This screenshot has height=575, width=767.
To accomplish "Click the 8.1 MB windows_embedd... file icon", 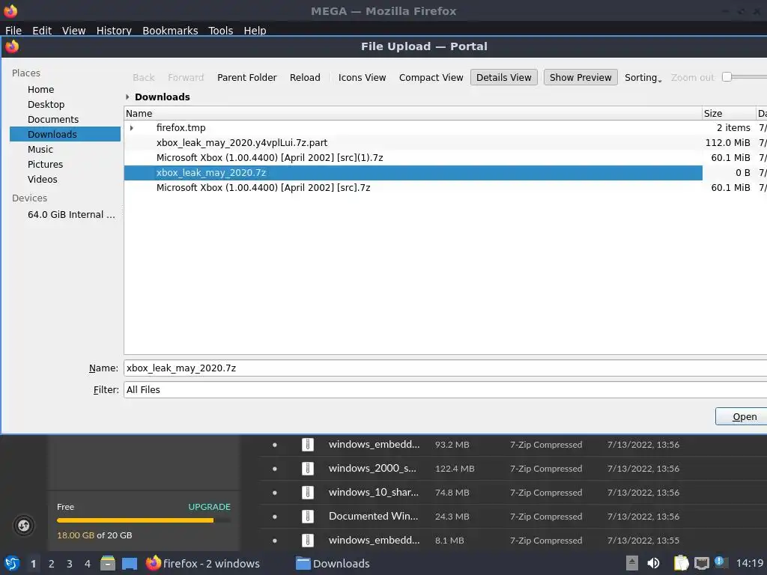I will (308, 541).
